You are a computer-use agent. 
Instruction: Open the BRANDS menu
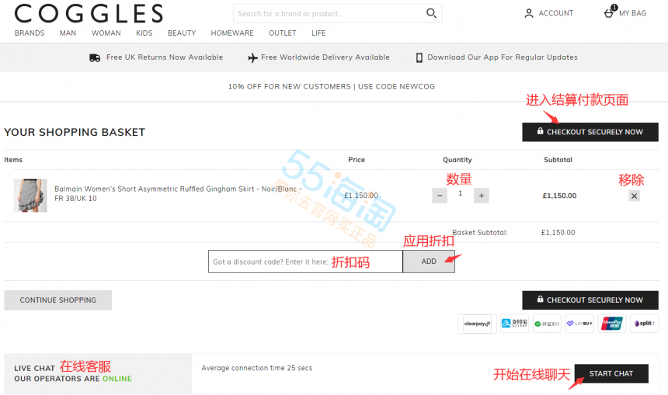pyautogui.click(x=30, y=33)
